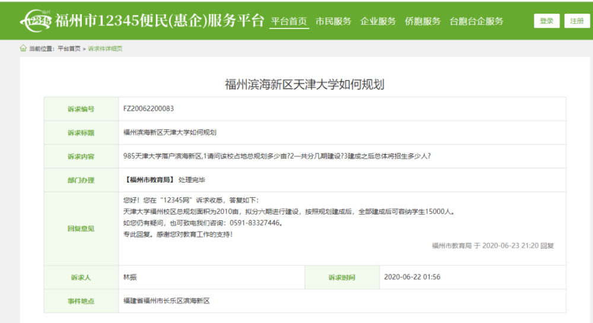Select phone number line 0591-83327446
The image size is (593, 323).
point(203,223)
